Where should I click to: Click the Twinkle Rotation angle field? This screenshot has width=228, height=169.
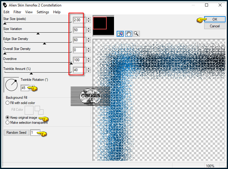25,88
